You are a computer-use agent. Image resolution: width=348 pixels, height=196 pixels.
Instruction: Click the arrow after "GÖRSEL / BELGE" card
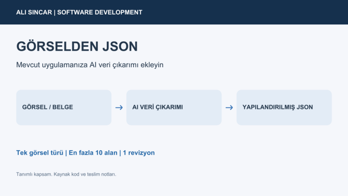click(x=119, y=107)
